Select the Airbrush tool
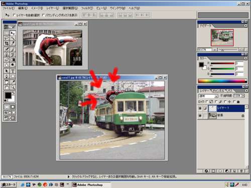The height and width of the screenshot is (188, 251). 7,49
